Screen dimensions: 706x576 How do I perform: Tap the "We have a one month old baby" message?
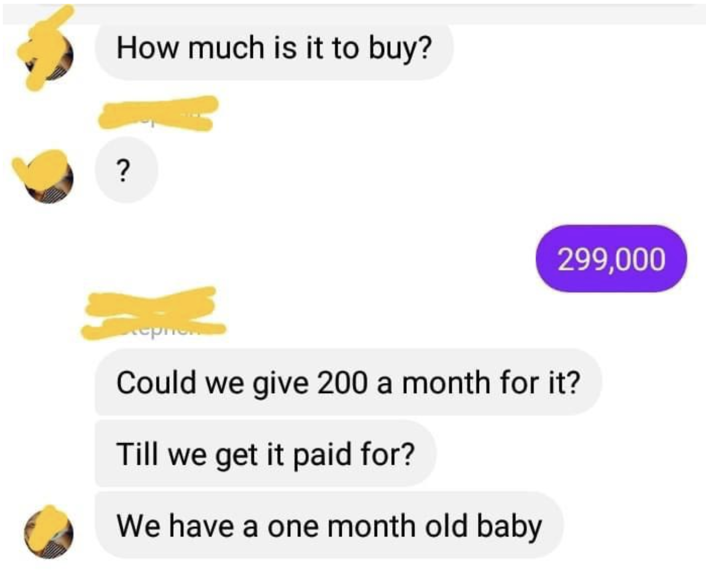[x=329, y=526]
